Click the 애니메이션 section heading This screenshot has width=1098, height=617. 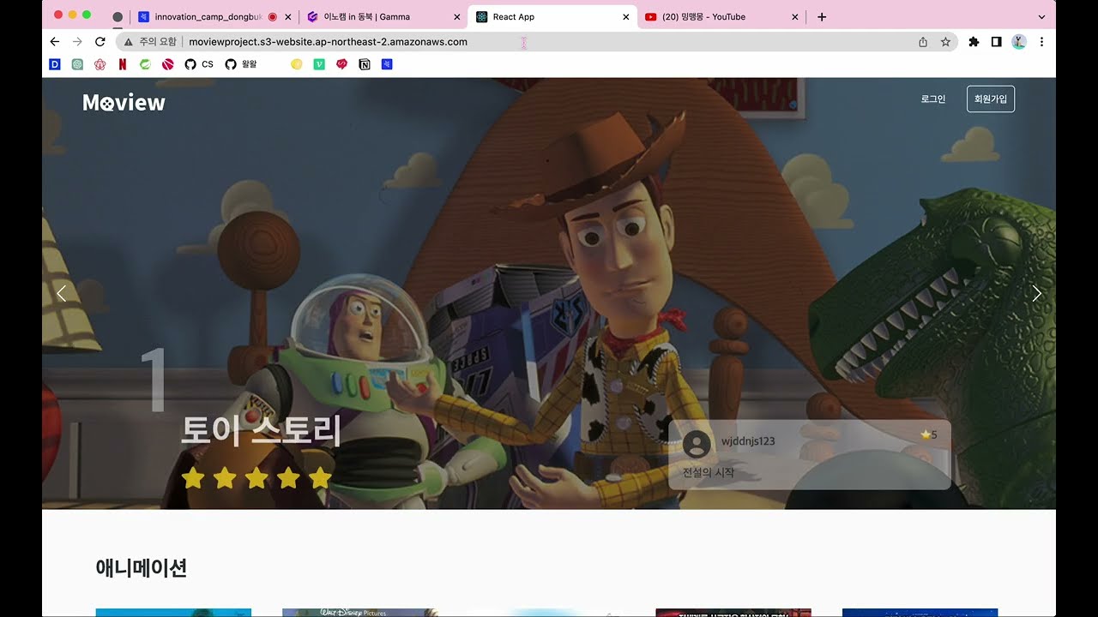pos(142,567)
